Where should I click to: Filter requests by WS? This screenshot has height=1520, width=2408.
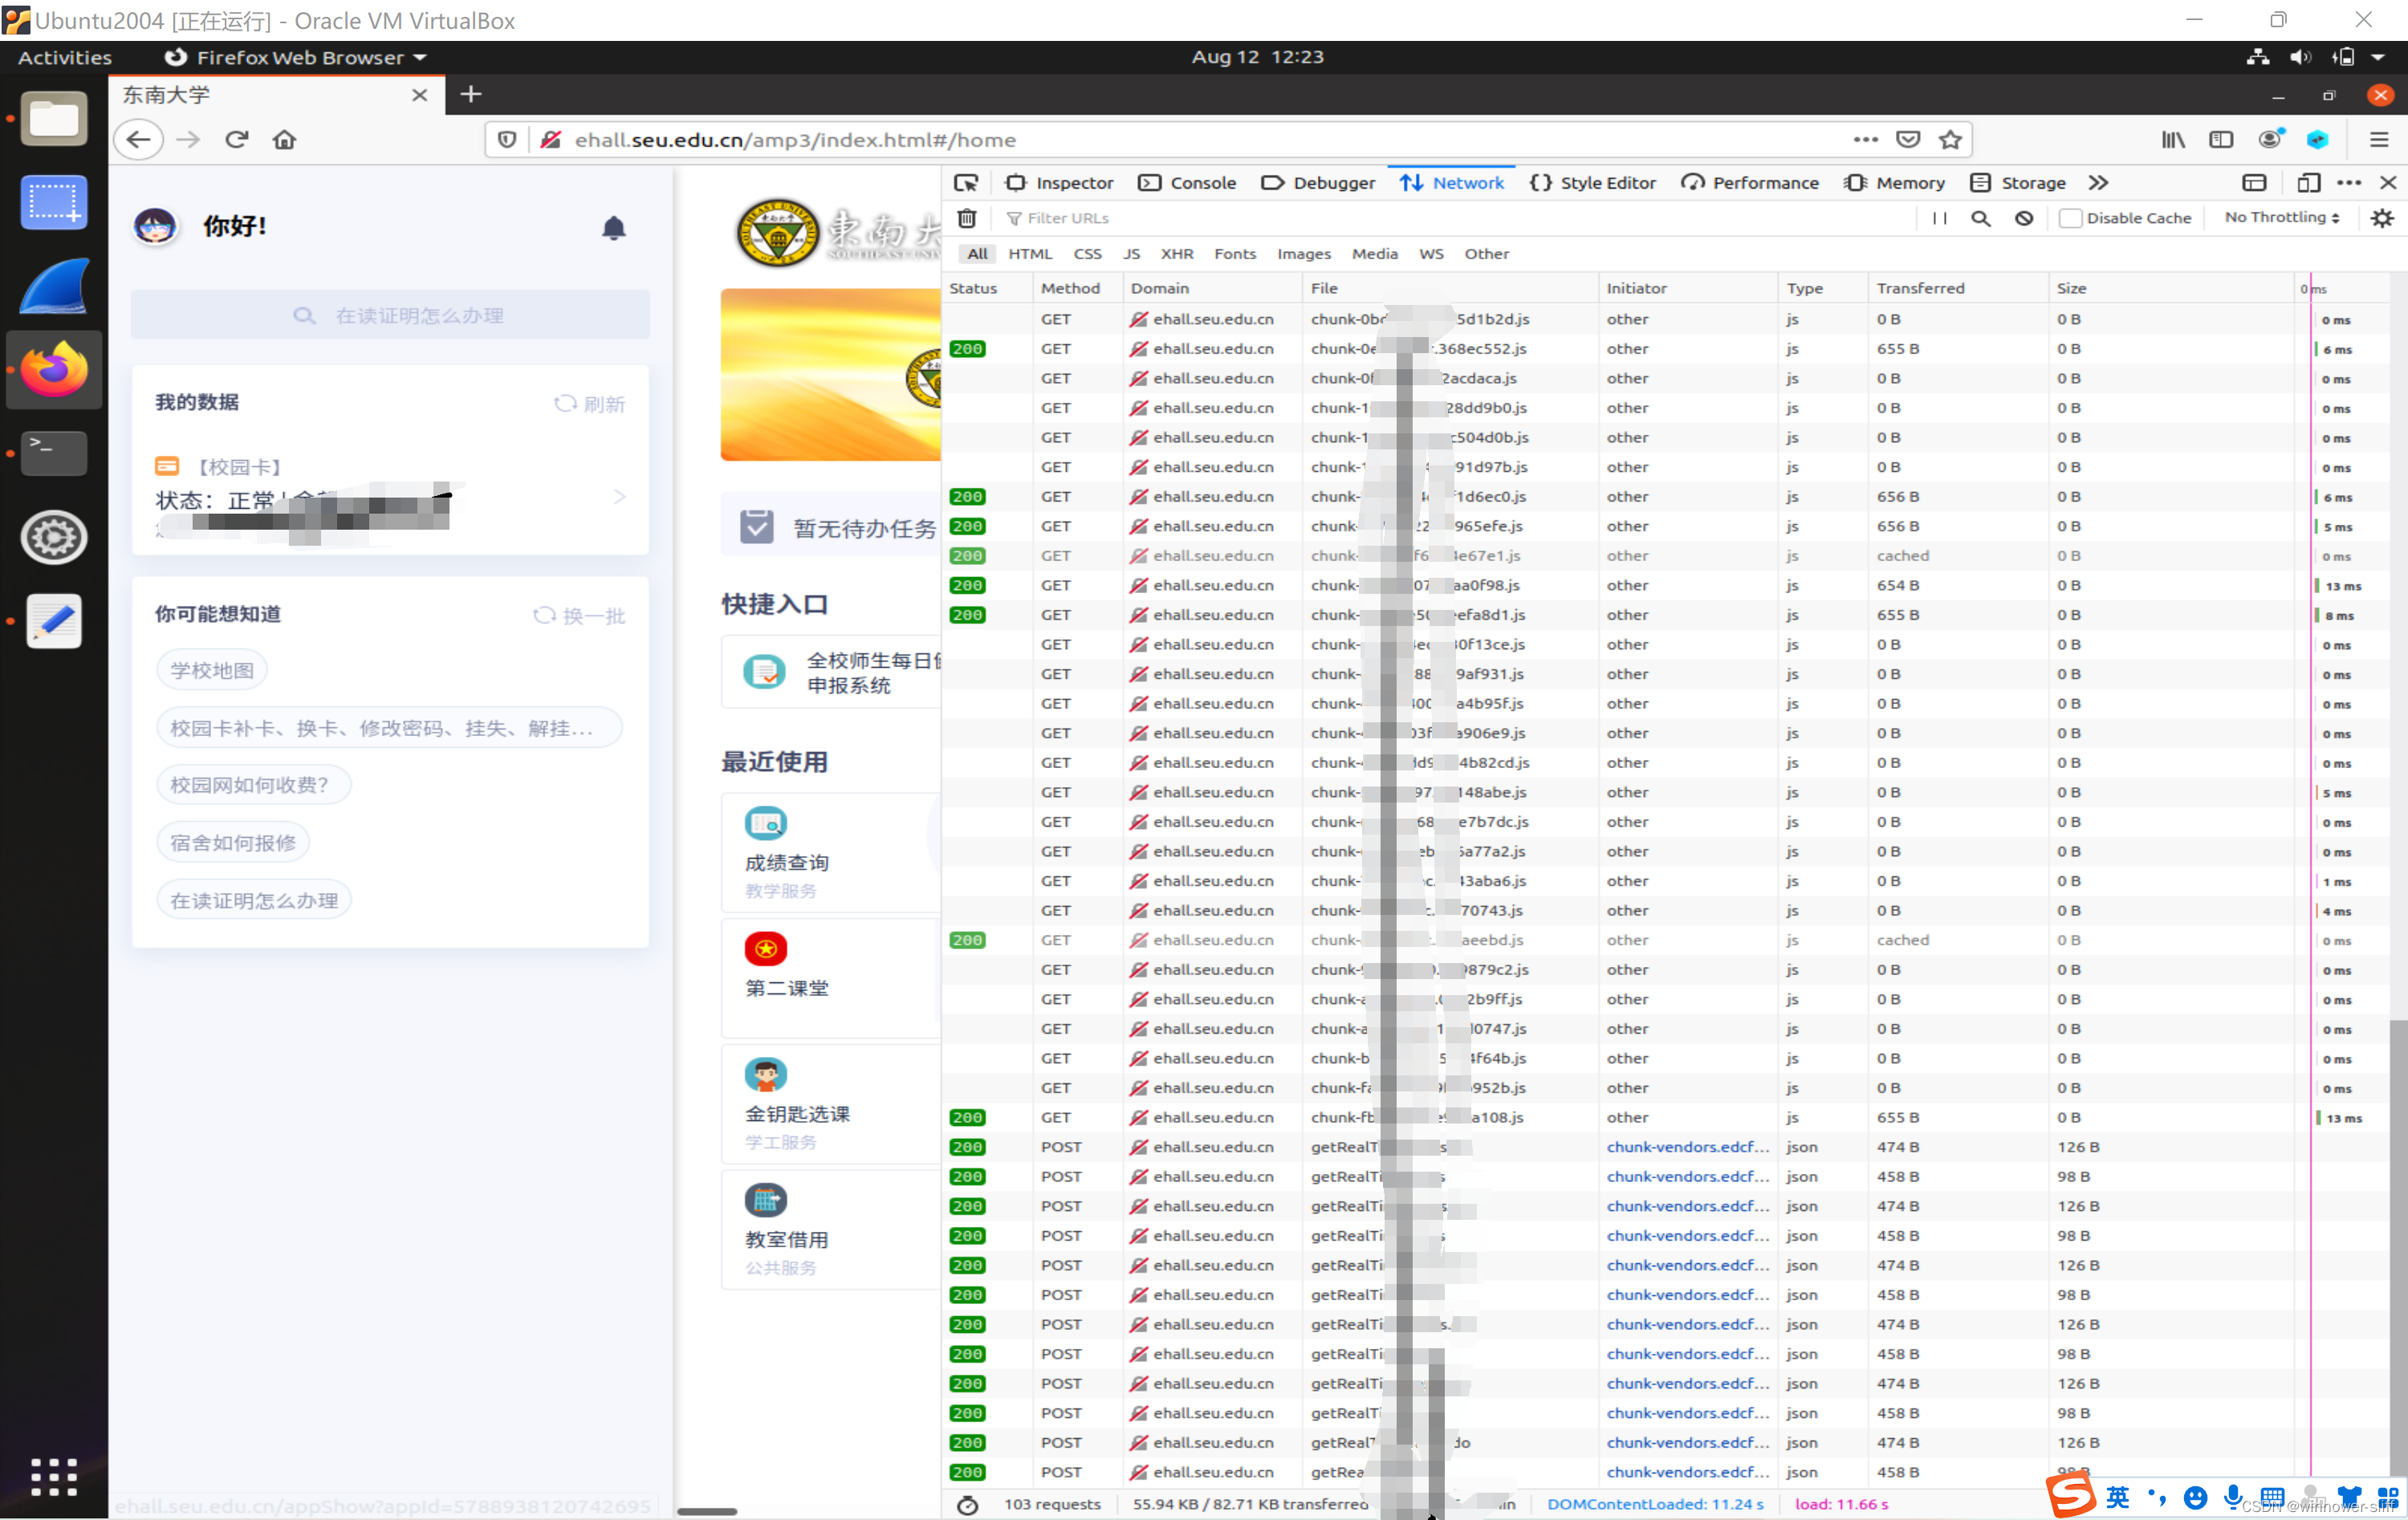point(1431,254)
